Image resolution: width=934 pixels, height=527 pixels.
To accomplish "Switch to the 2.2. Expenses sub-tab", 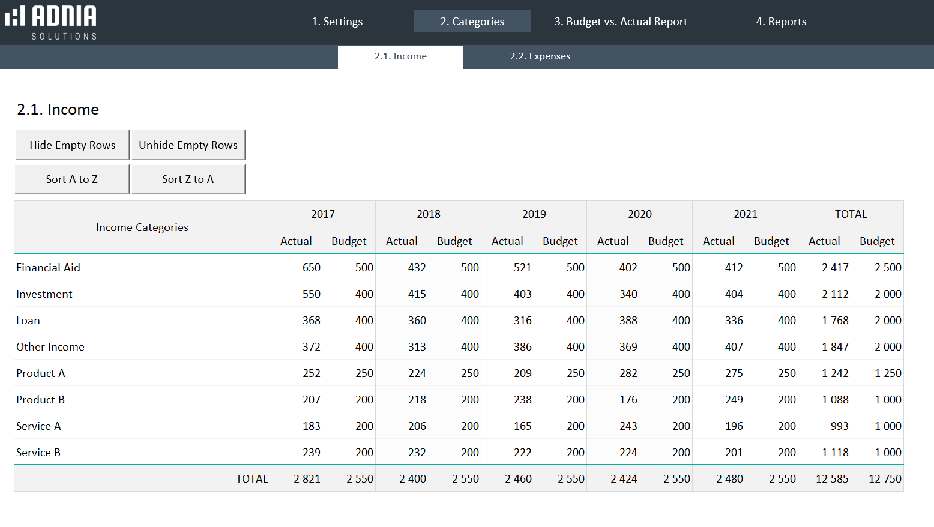I will (x=540, y=56).
